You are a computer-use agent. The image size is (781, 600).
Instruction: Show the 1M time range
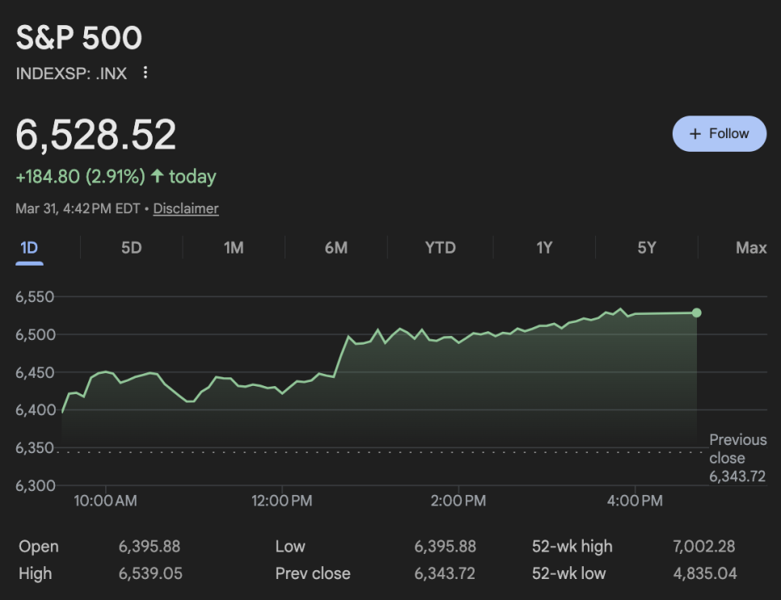pyautogui.click(x=234, y=248)
